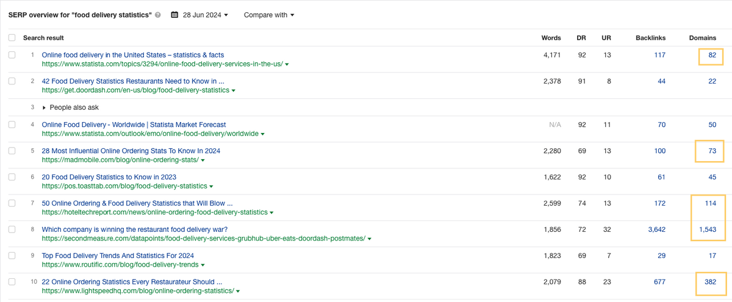The image size is (732, 302).
Task: Open 'Online Food Delivery - Worldwide' title link
Action: (x=134, y=124)
